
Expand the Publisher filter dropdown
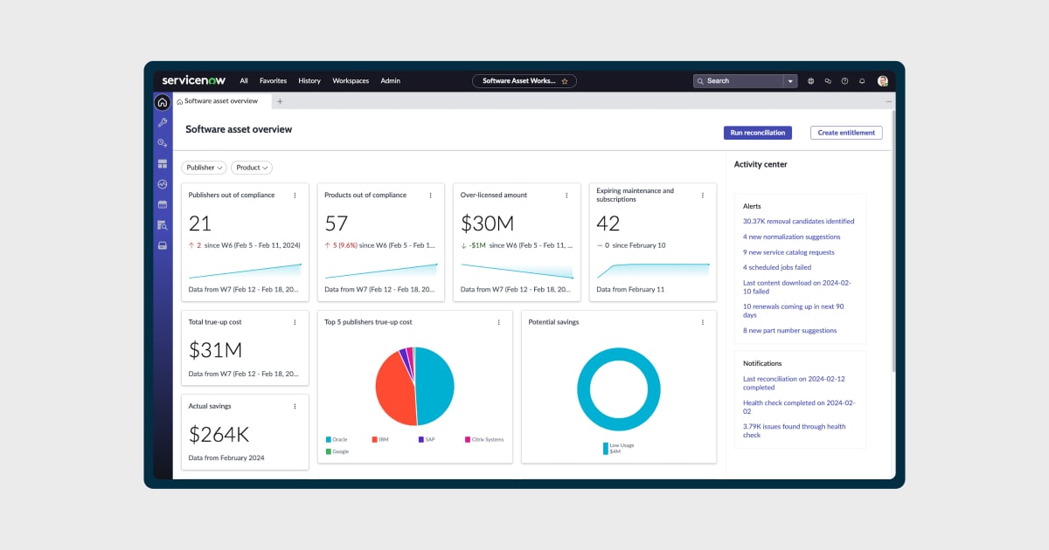[x=204, y=168]
